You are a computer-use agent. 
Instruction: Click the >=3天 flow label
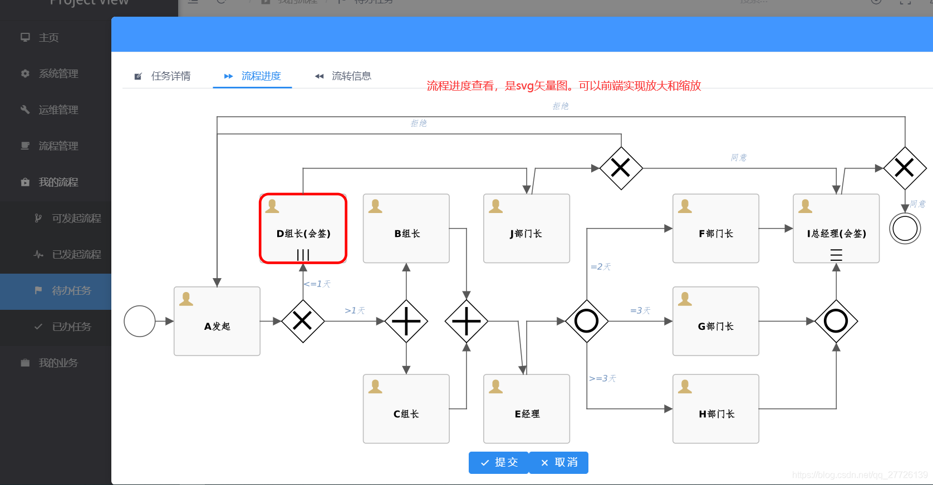pos(603,378)
